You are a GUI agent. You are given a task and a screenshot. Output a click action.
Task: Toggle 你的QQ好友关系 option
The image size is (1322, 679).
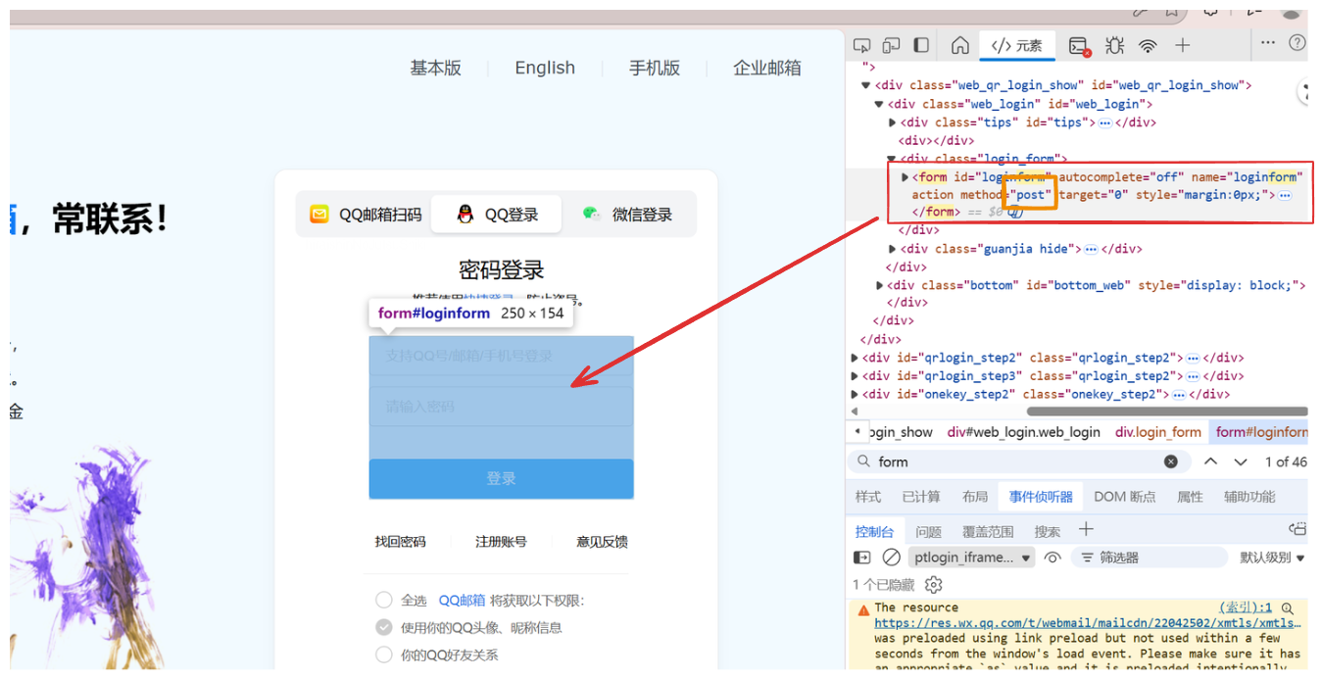[384, 655]
